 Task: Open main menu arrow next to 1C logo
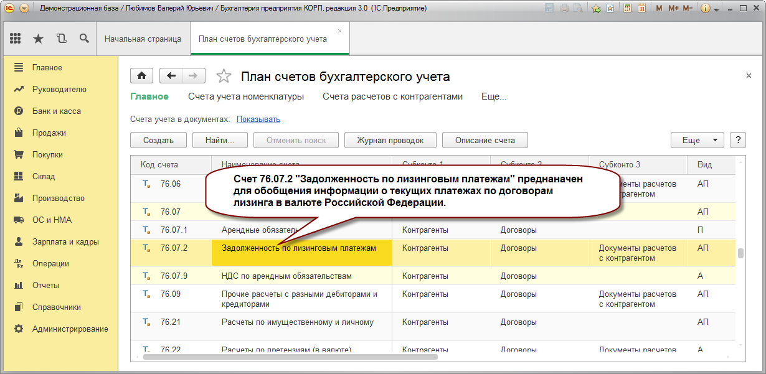[24, 9]
